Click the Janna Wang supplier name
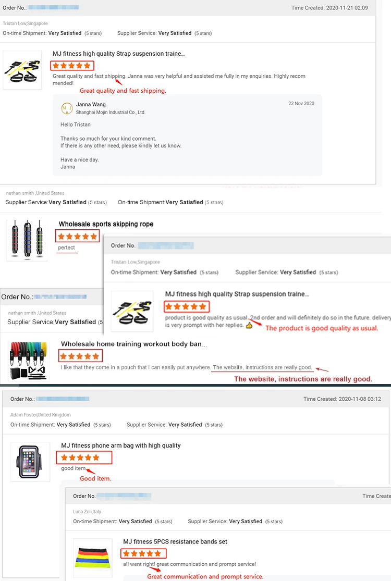 pyautogui.click(x=91, y=105)
